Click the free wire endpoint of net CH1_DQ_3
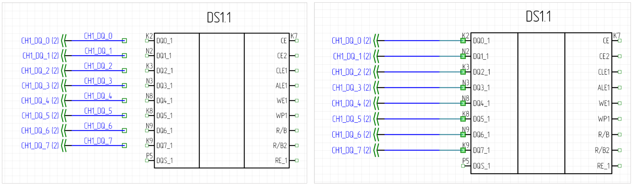 (x=124, y=86)
